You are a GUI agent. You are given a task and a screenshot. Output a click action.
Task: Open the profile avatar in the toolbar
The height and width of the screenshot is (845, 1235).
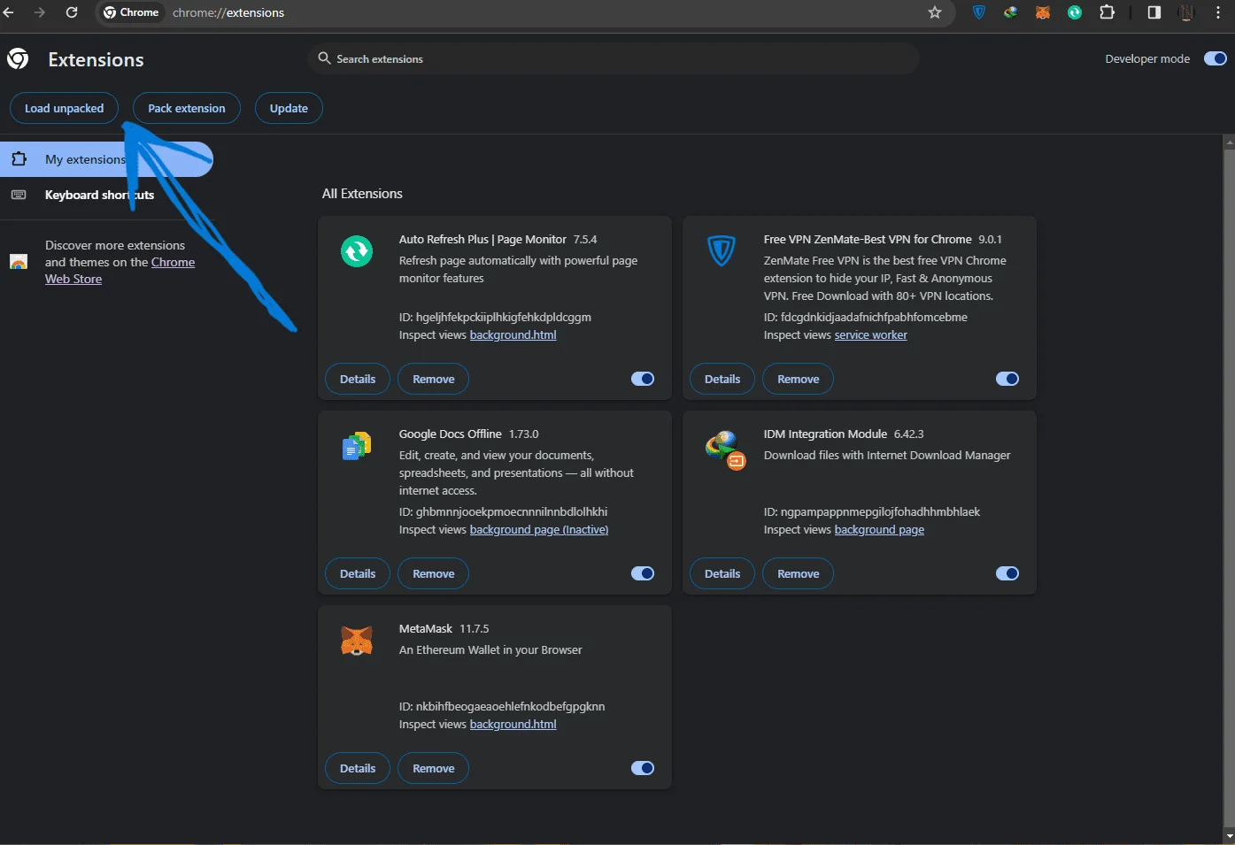(x=1186, y=12)
